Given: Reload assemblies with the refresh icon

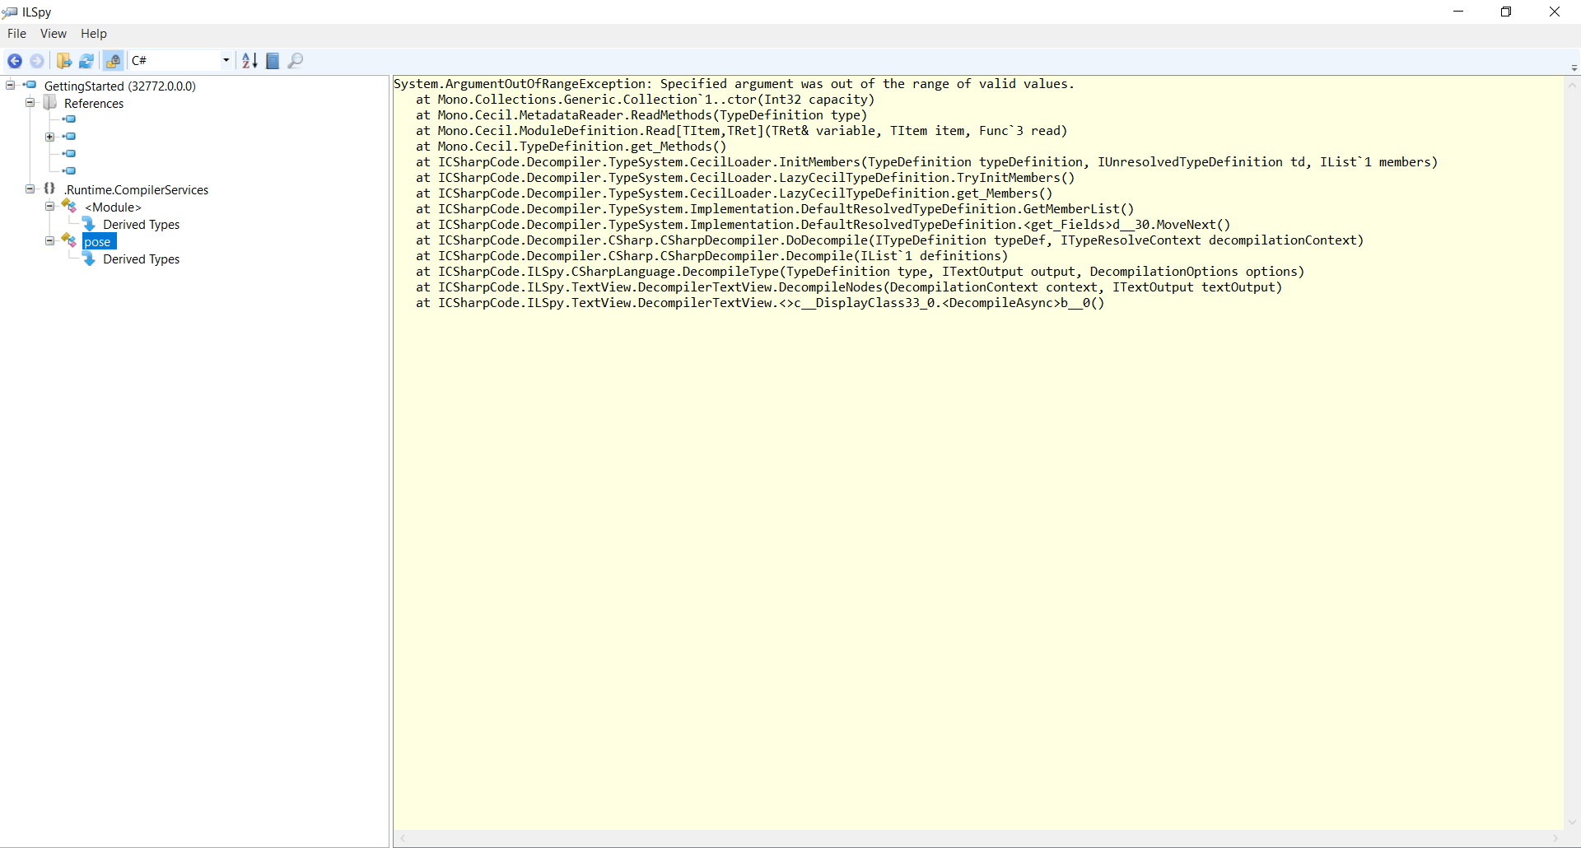Looking at the screenshot, I should [x=86, y=61].
